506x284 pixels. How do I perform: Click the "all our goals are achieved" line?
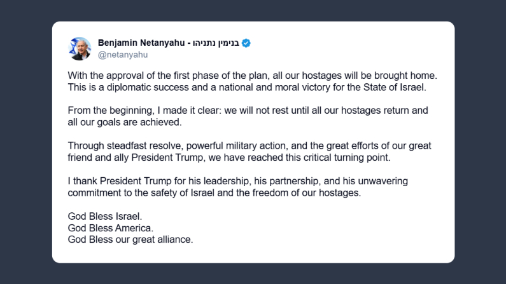(129, 122)
